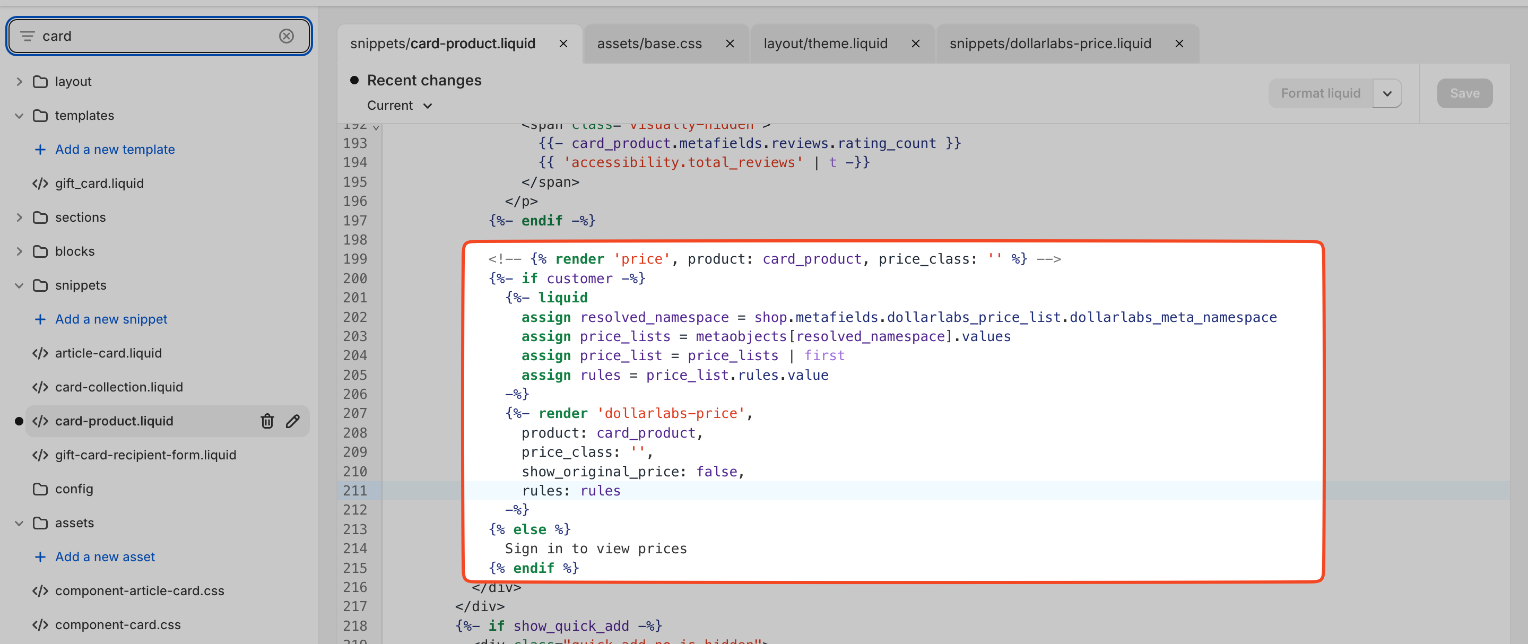Open card-collection.liquid in the file tree
Viewport: 1528px width, 644px height.
[x=119, y=387]
